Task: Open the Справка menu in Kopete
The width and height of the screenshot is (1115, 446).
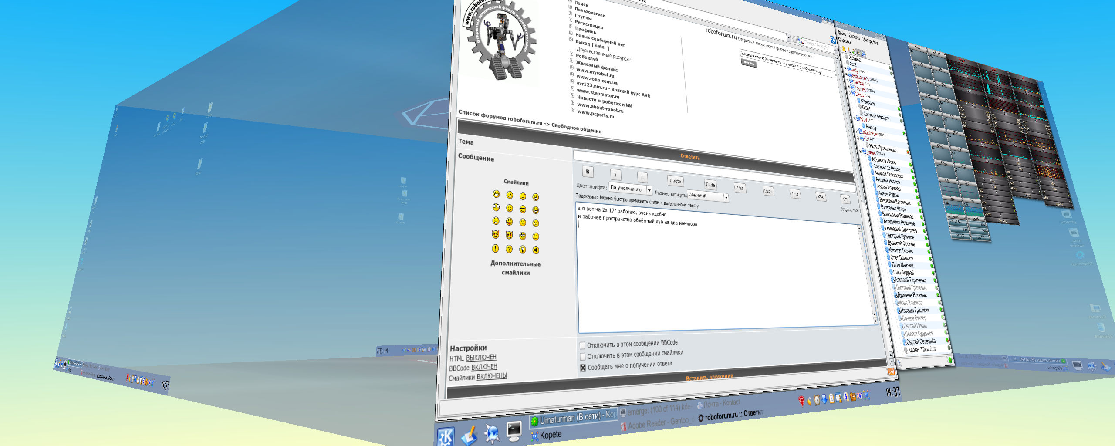Action: [845, 41]
